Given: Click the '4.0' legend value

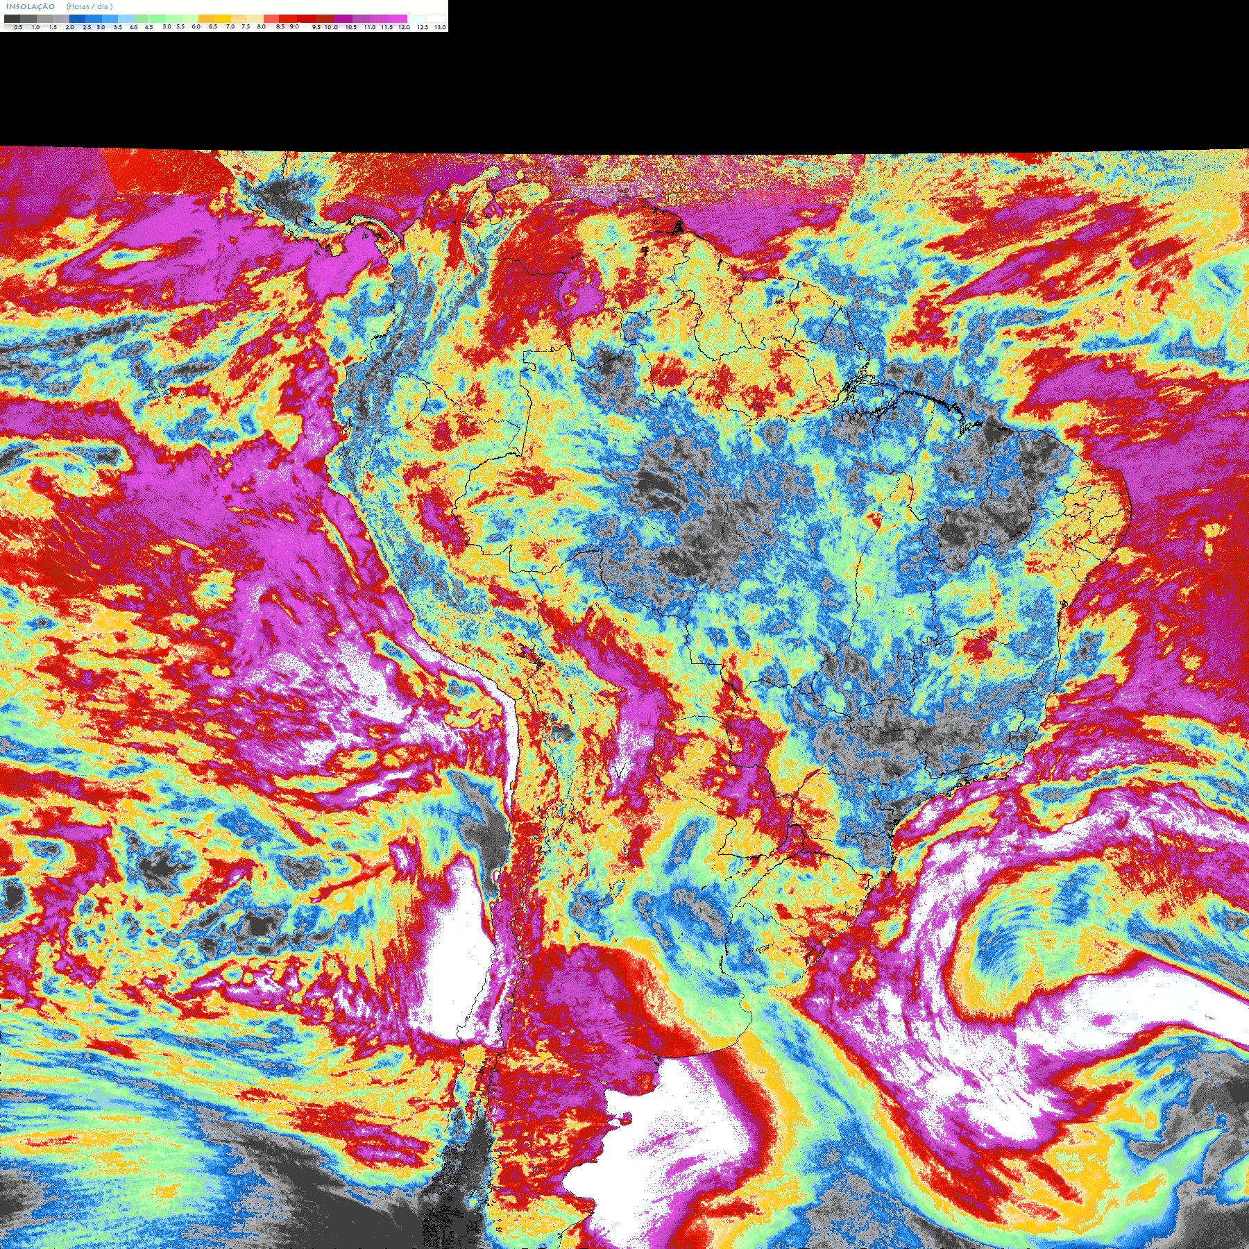Looking at the screenshot, I should click(x=133, y=27).
